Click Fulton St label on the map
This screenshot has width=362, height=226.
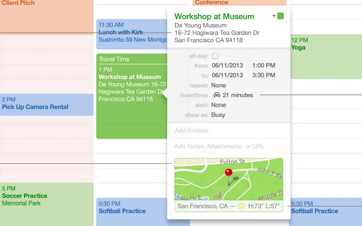point(232,162)
